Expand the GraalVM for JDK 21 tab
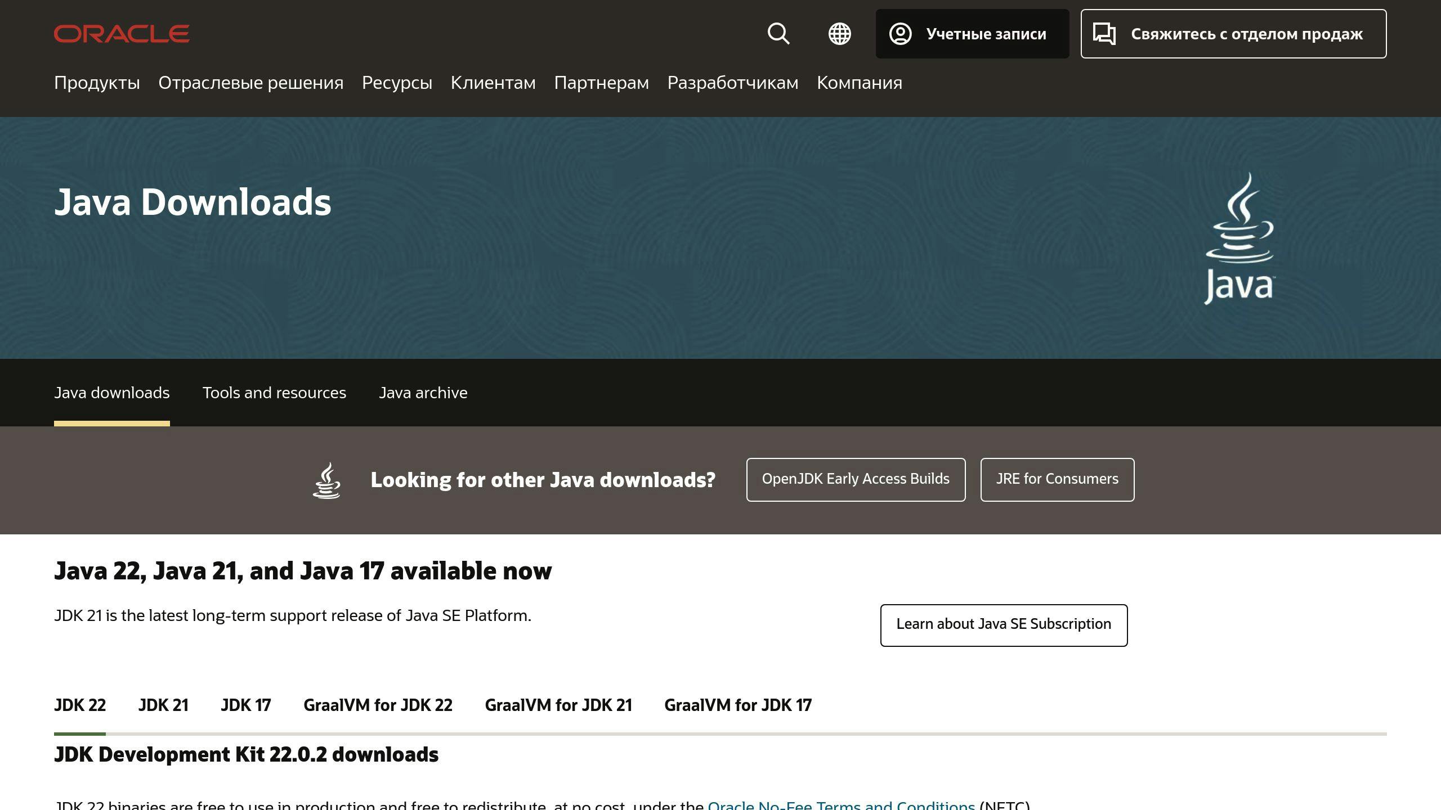 558,703
